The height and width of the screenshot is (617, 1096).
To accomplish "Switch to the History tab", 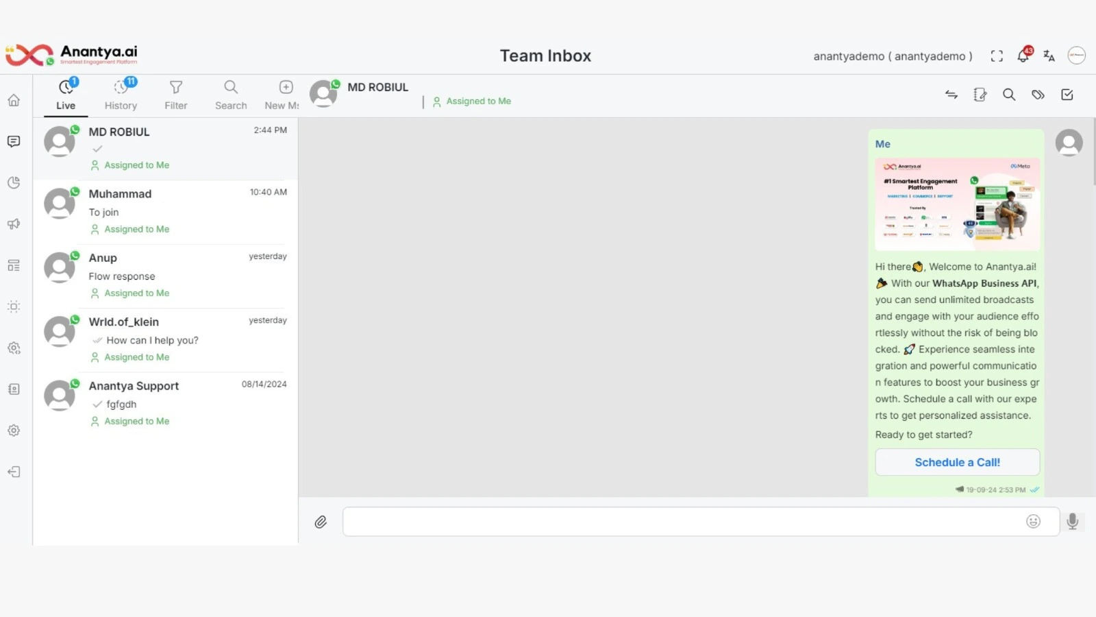I will 121,96.
